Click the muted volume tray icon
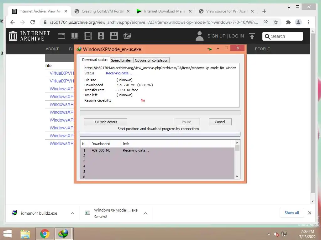Screen dimensions: 321x240 coord(276,234)
